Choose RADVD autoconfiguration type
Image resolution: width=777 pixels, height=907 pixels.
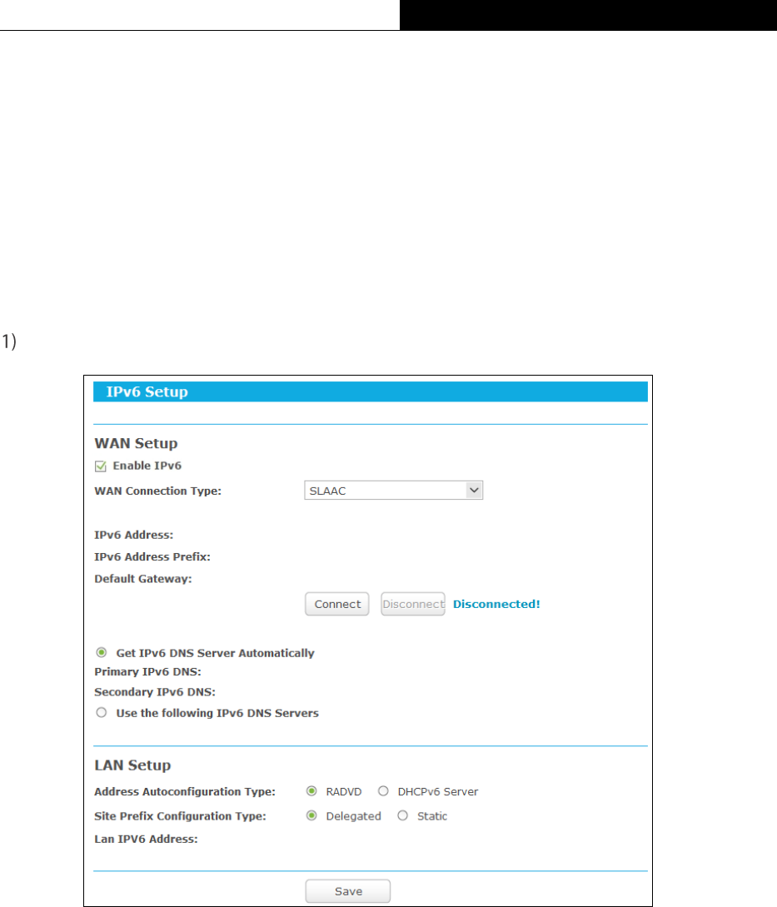coord(311,790)
